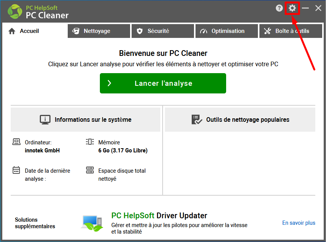Click the Bienvenue sur PC Cleaner heading
This screenshot has width=326, height=242.
pos(163,53)
